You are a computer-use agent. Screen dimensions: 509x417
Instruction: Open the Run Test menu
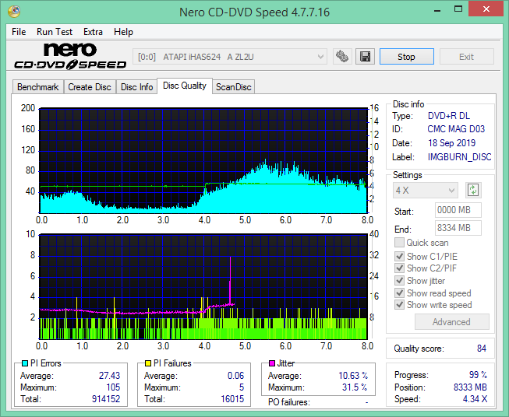click(55, 32)
